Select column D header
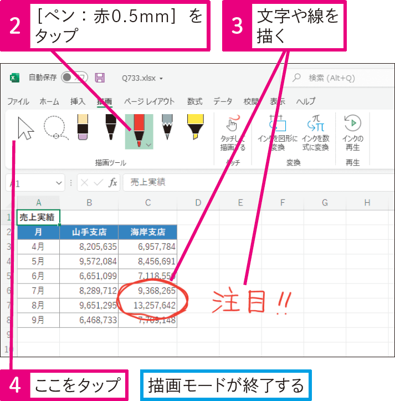Screen dimensions: 395x401 pyautogui.click(x=198, y=203)
